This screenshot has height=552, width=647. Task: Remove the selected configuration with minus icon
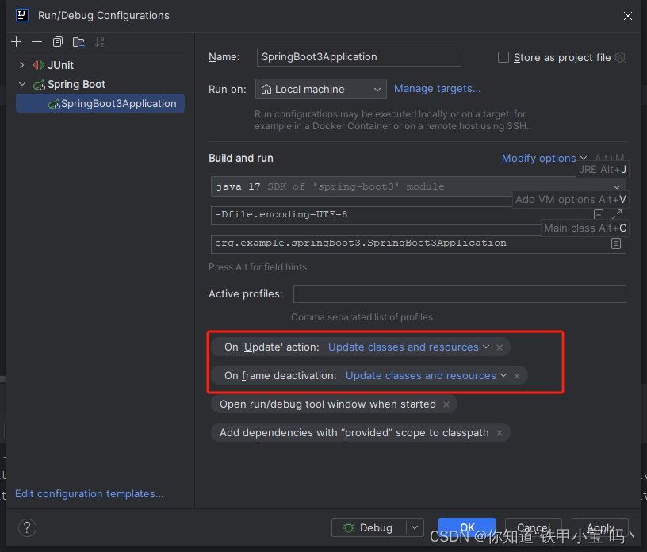(x=36, y=42)
